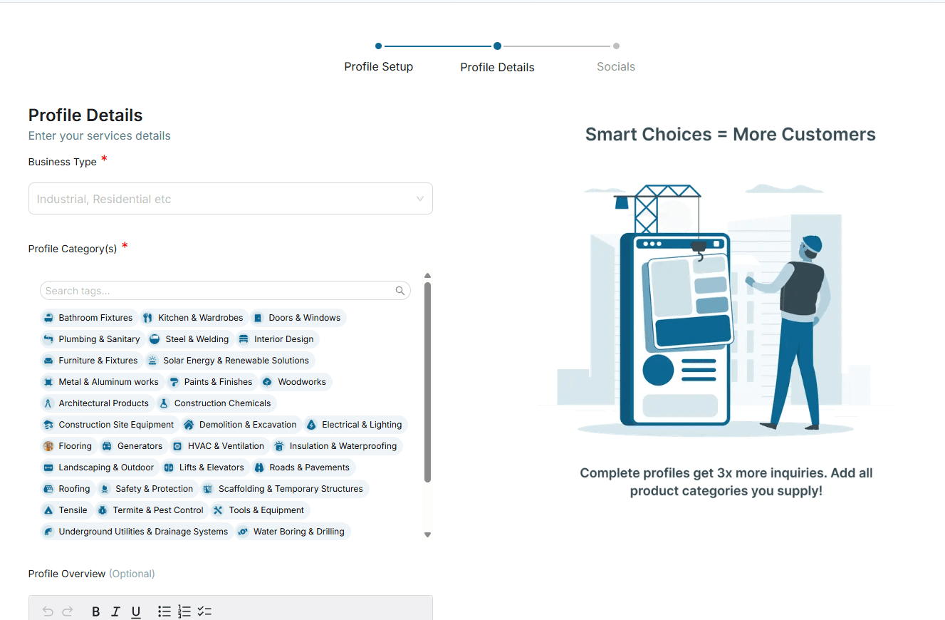945x620 pixels.
Task: Select Underground Utilities & Drainage Systems tag
Action: [137, 532]
